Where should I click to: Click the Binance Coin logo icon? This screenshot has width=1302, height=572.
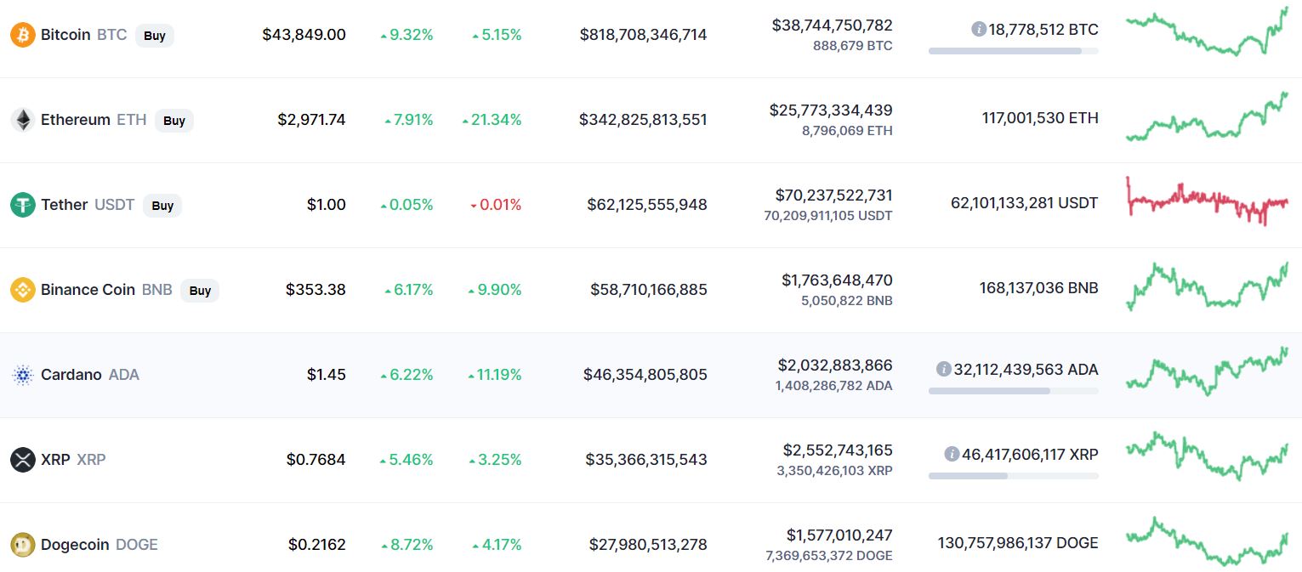pyautogui.click(x=22, y=290)
